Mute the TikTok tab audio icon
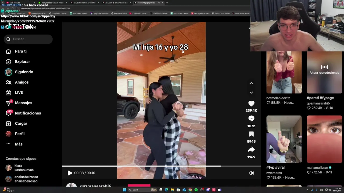 point(159,3)
